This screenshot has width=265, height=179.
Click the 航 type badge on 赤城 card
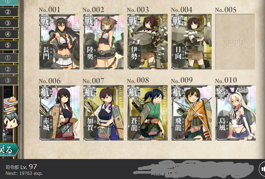click(46, 92)
